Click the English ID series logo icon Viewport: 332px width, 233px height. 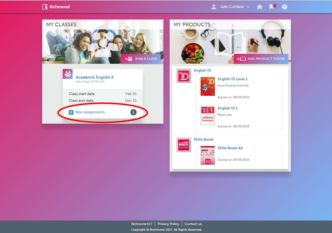184,76
